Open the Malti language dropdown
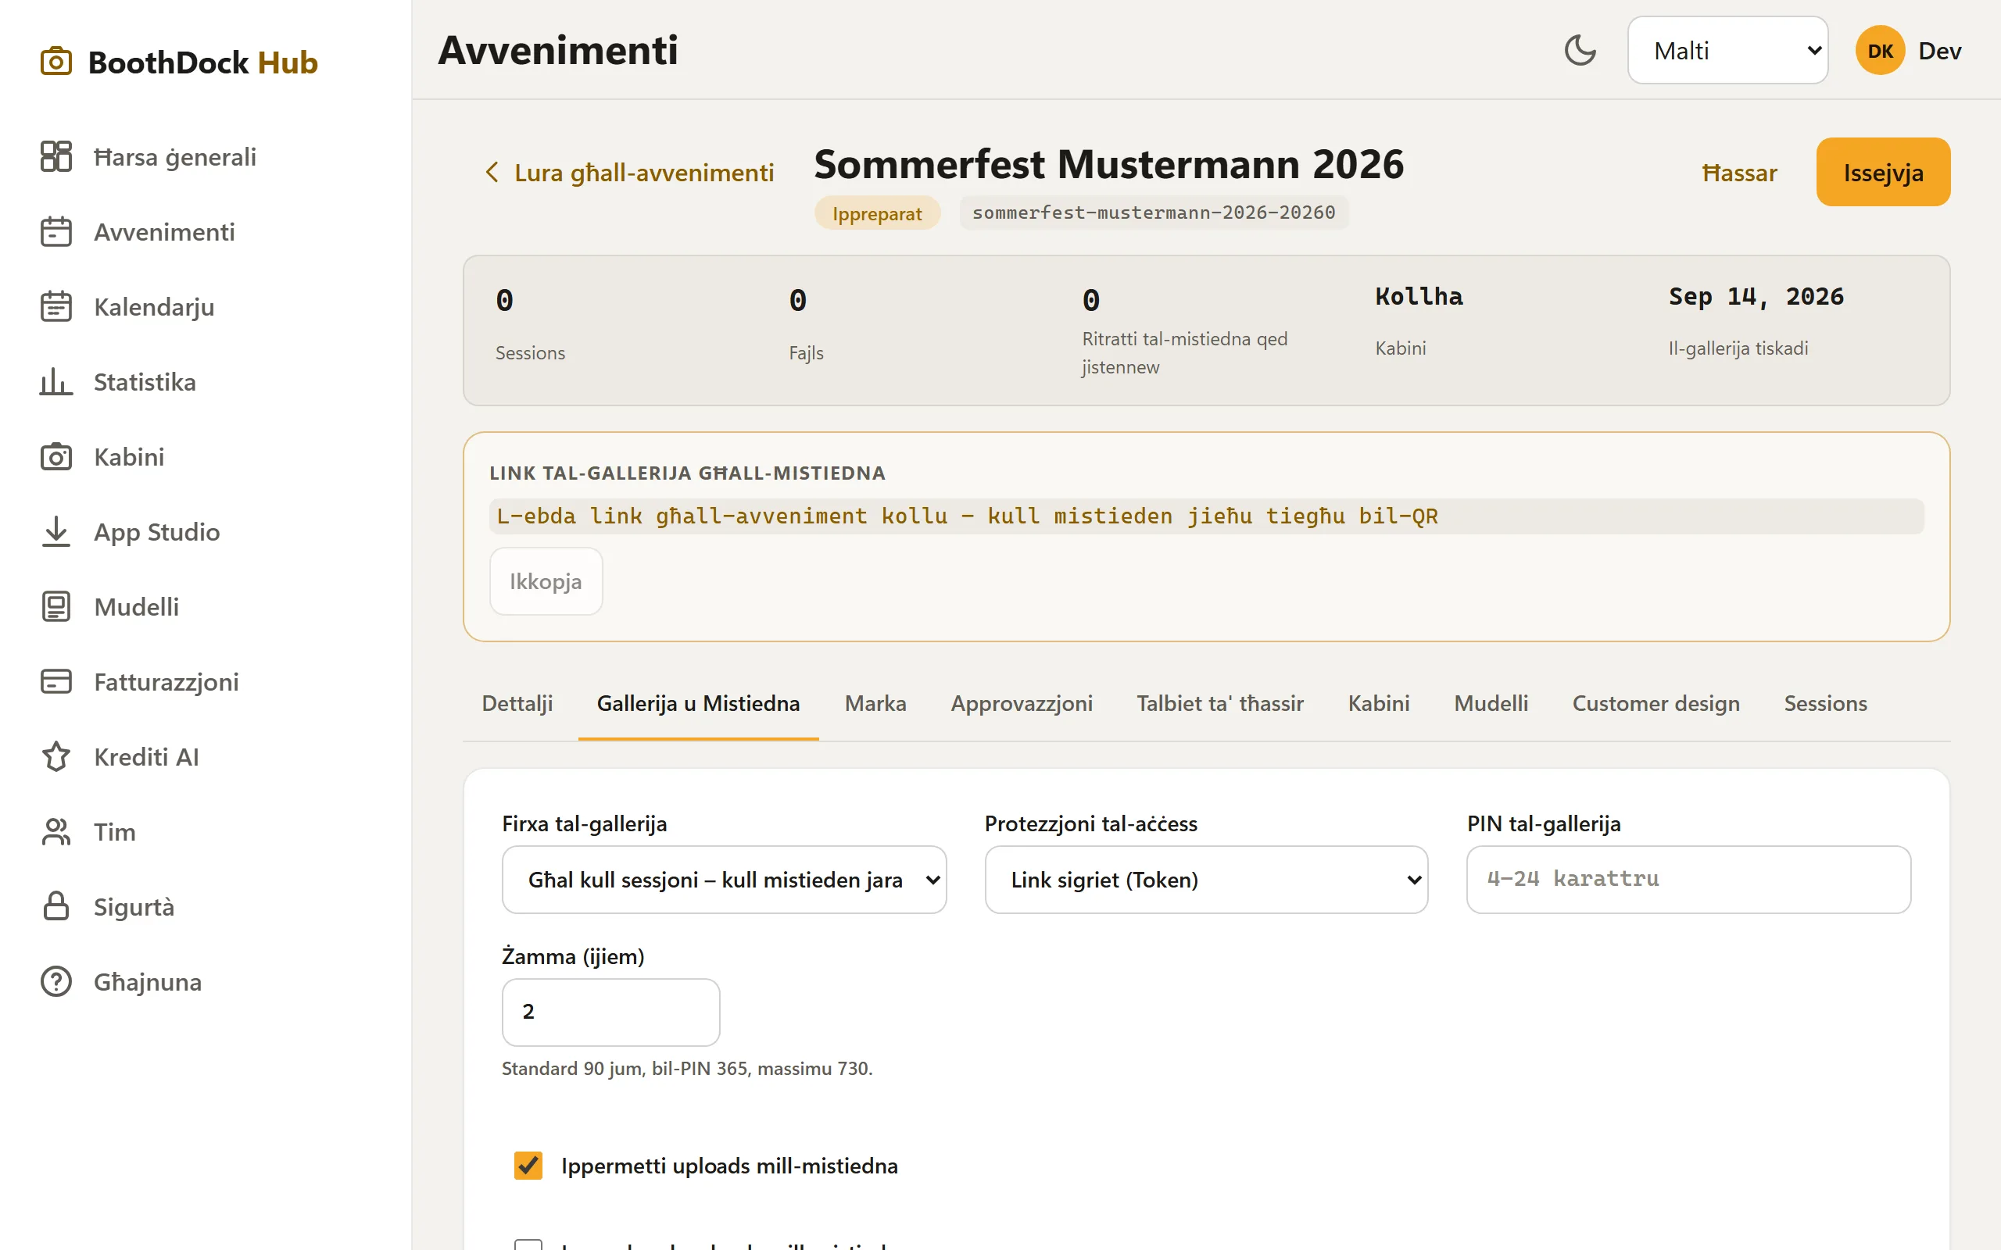This screenshot has width=2001, height=1250. coord(1727,51)
